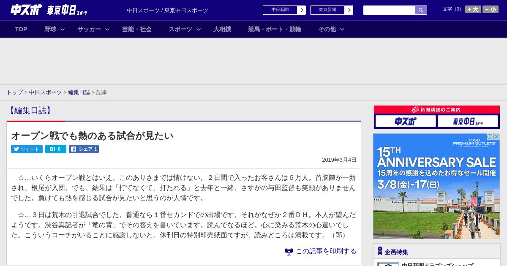Open 中スポ subscription guide banner

click(406, 122)
